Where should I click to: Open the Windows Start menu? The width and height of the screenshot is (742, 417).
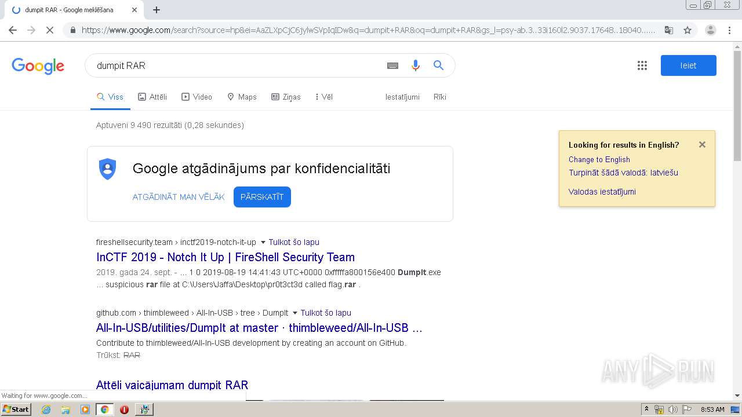[x=16, y=409]
